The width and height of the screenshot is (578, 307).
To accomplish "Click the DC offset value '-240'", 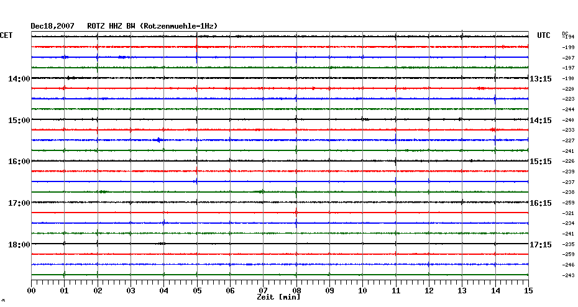I will point(569,120).
